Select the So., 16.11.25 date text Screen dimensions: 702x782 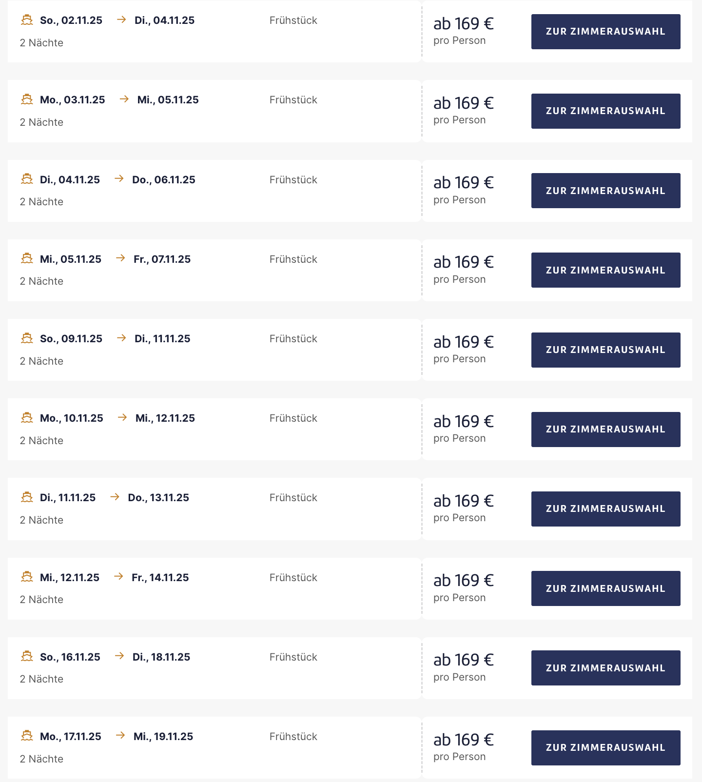(70, 657)
